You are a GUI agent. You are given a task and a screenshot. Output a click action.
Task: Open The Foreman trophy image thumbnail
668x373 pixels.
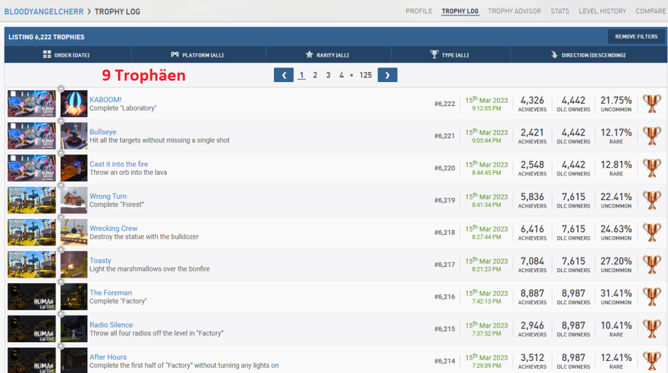[x=74, y=297]
